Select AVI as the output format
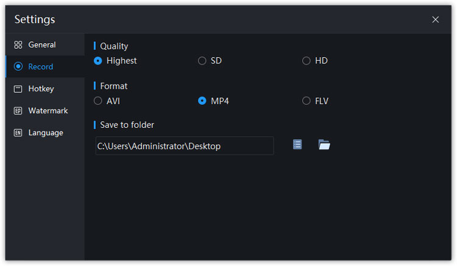The height and width of the screenshot is (266, 457). 98,101
